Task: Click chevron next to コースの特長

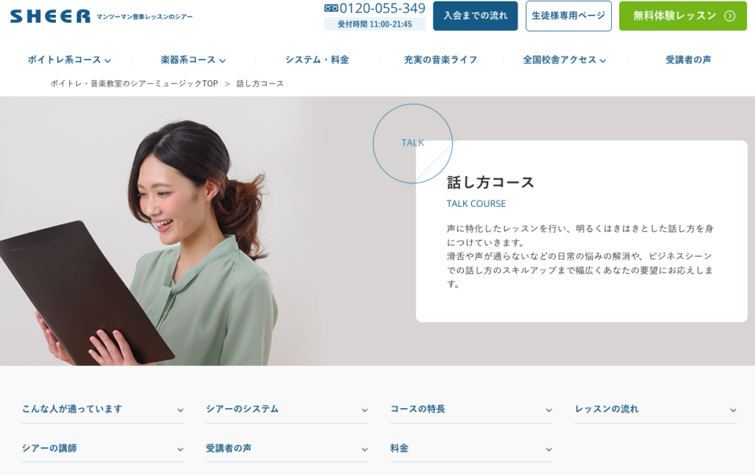Action: 549,410
